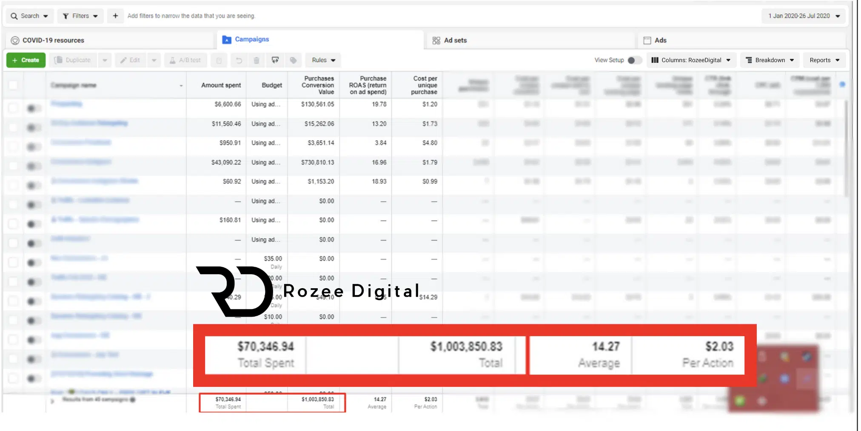Expand the arrow next to Duplicate
Image resolution: width=861 pixels, height=431 pixels.
[105, 60]
